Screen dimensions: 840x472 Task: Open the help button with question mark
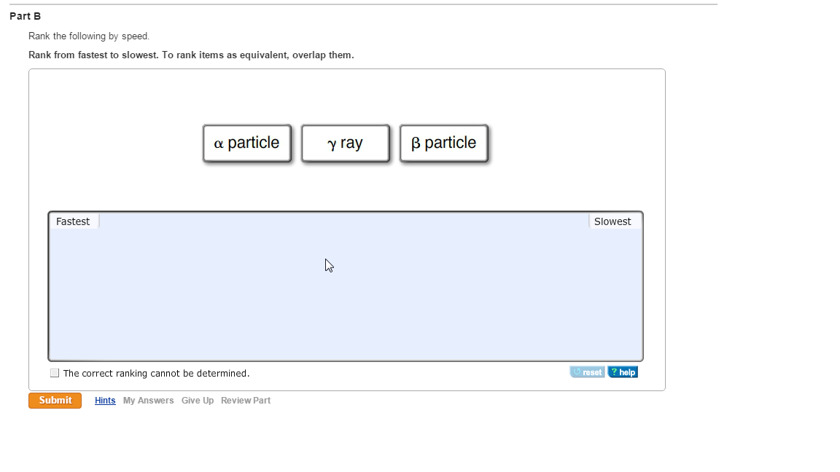[623, 372]
